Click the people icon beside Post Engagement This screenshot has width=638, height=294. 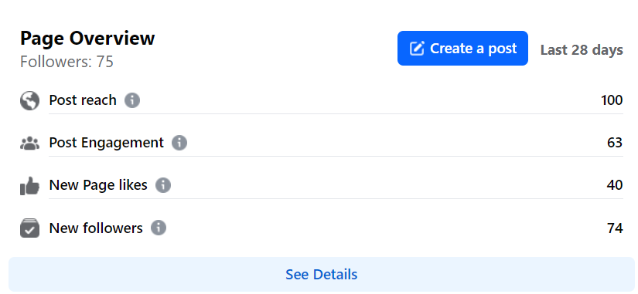point(29,144)
